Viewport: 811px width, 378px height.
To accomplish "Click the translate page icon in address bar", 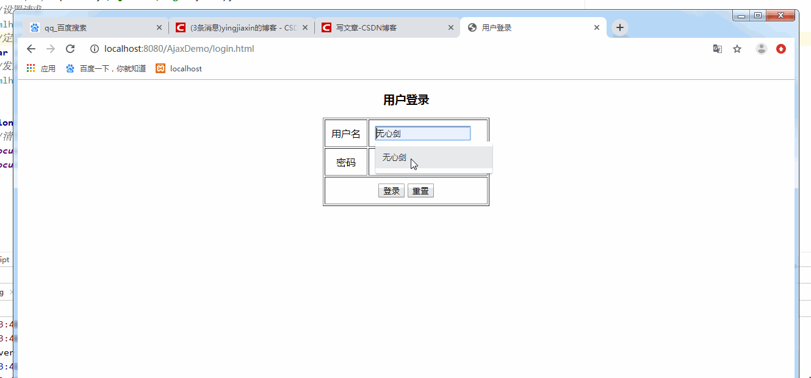I will coord(717,48).
